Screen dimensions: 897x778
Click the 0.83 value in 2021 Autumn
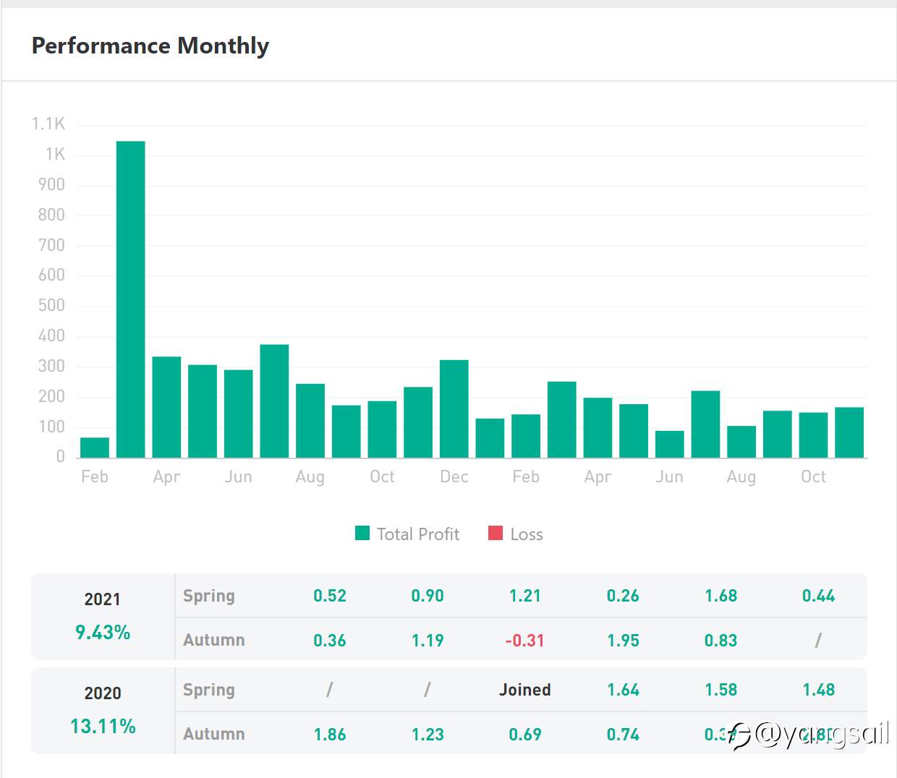tap(721, 641)
